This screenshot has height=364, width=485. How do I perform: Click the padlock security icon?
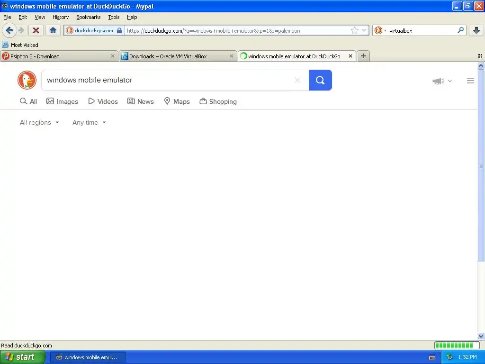(119, 30)
